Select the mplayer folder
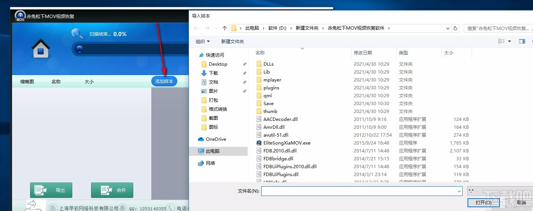This screenshot has width=533, height=211. (272, 80)
